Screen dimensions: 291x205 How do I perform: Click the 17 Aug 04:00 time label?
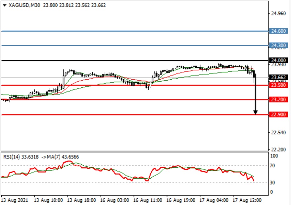pos(214,200)
